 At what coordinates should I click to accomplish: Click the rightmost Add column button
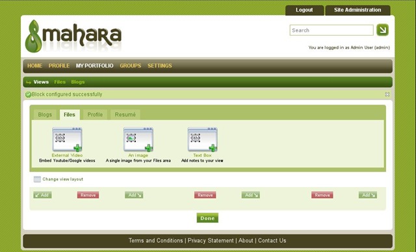(368, 195)
